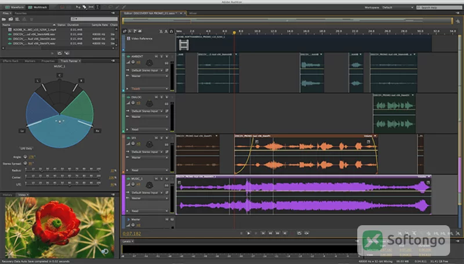
Task: Expand SFX track automation lanes triangle
Action: 128,170
